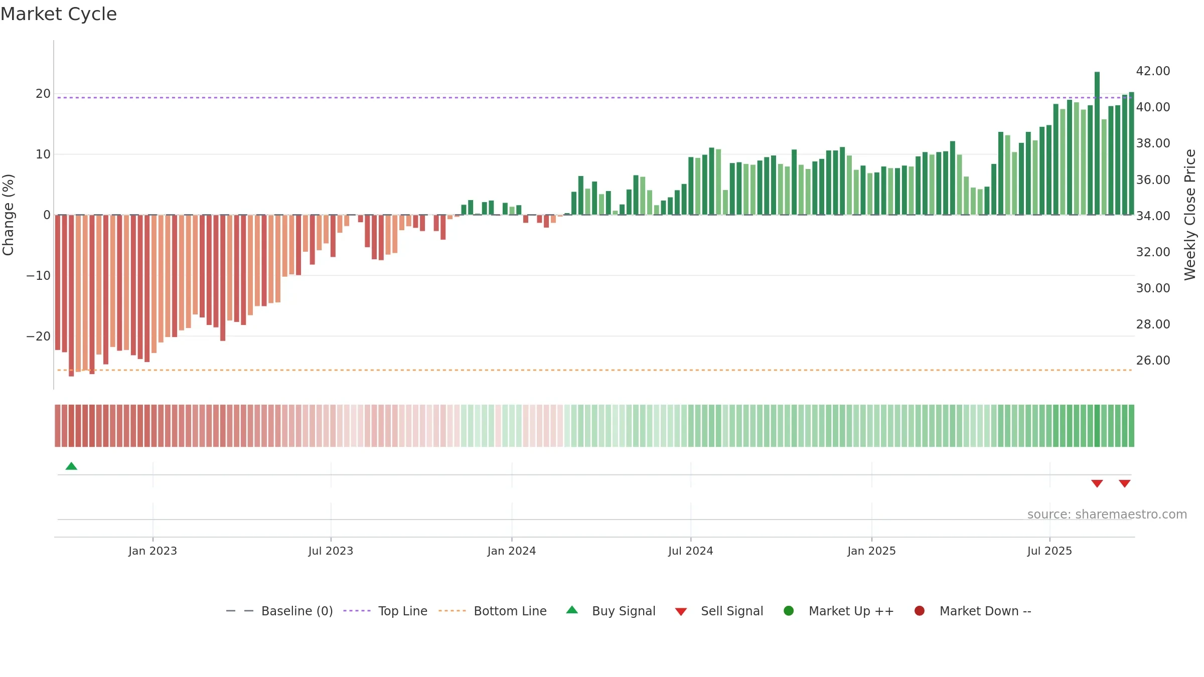Click the Jul 2023 axis label
This screenshot has height=677, width=1204.
(x=331, y=551)
